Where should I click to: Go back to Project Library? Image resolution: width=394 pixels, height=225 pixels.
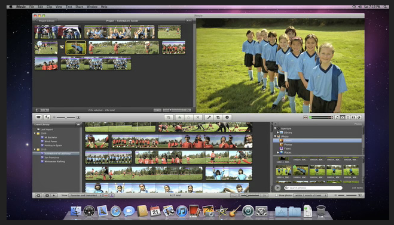click(x=46, y=20)
